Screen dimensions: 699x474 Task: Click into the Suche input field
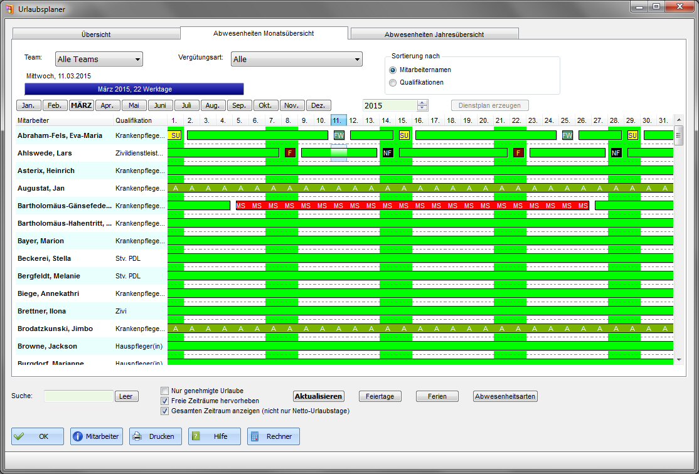[x=78, y=396]
